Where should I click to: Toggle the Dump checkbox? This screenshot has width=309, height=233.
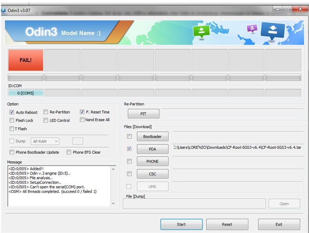tap(12, 141)
